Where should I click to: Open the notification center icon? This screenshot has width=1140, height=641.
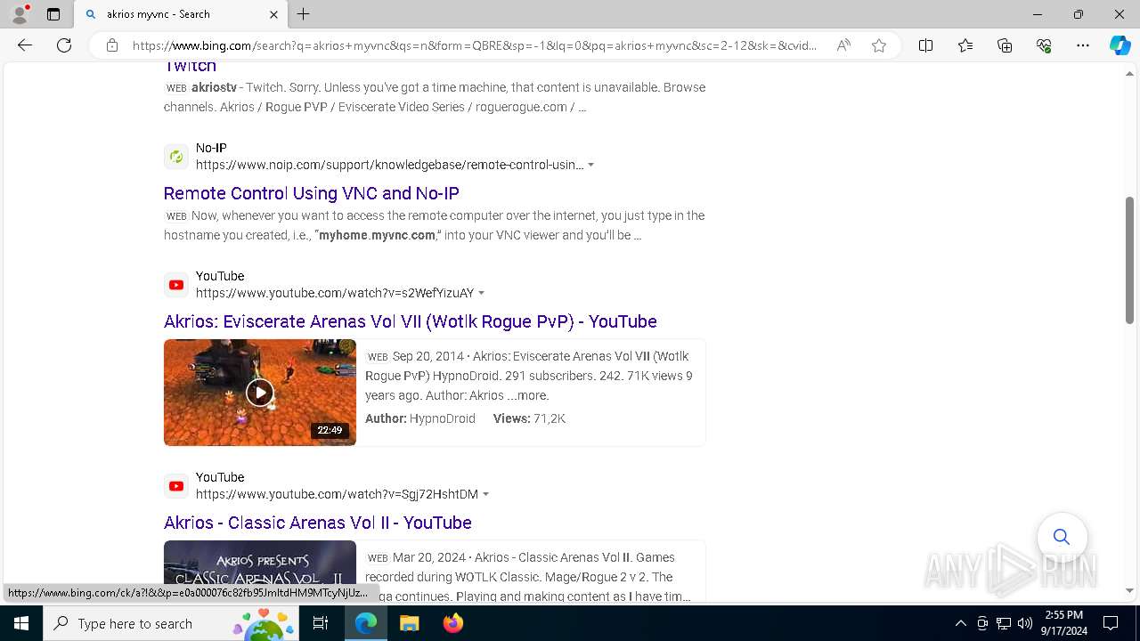1111,623
